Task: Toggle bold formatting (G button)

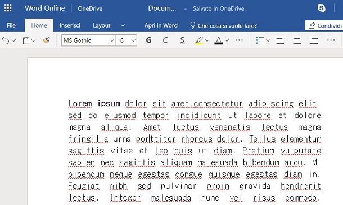Action: [x=149, y=40]
